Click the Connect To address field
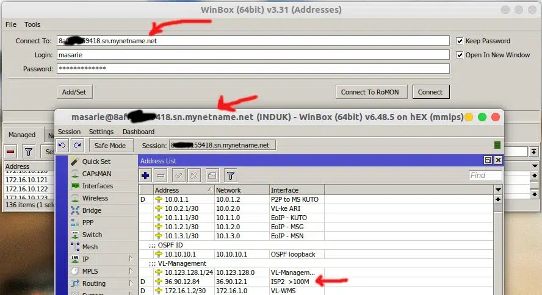The image size is (542, 295). tap(253, 41)
